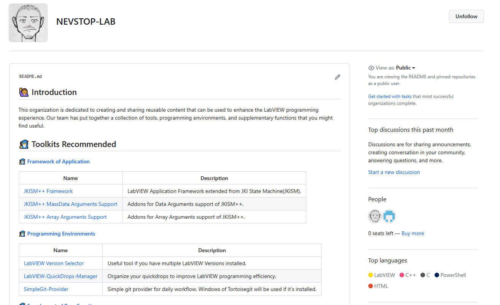Click the emoji icon beside Introduction heading
Image resolution: width=500 pixels, height=305 pixels.
tap(24, 92)
